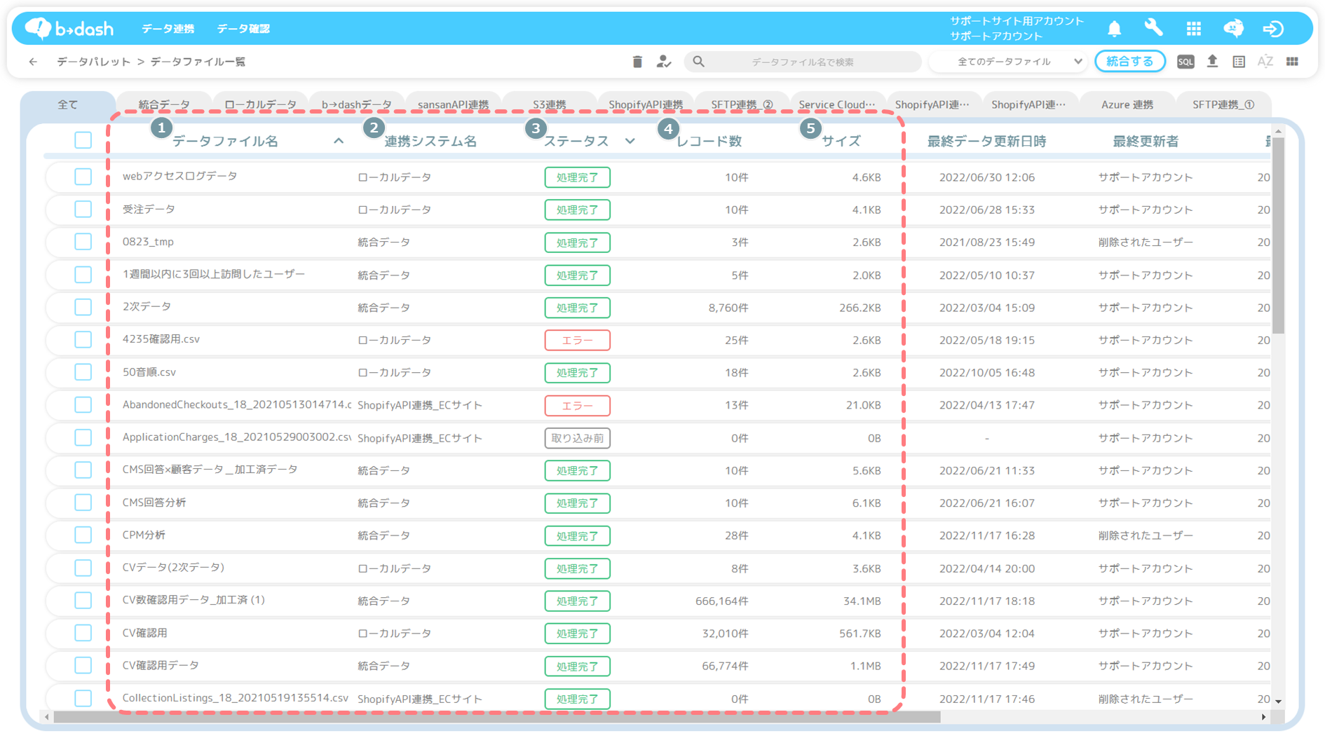Go back with the left arrow
This screenshot has width=1325, height=745.
(33, 62)
